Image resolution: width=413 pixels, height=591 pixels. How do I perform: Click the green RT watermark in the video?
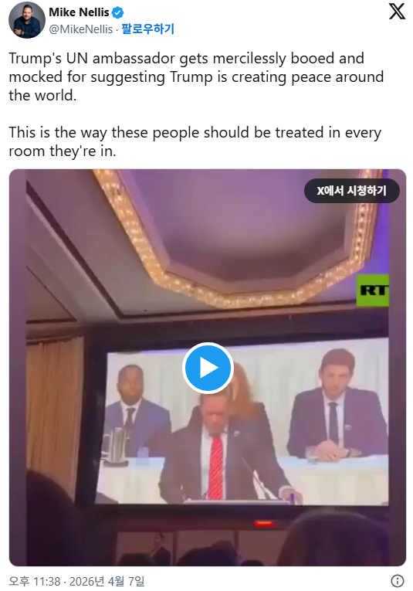(373, 290)
